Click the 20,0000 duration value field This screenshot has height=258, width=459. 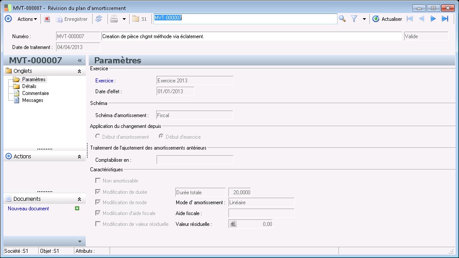click(x=239, y=193)
